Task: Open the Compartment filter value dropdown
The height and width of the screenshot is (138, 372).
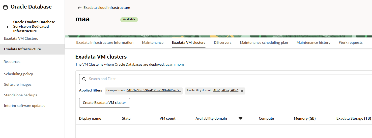Action: coord(154,90)
